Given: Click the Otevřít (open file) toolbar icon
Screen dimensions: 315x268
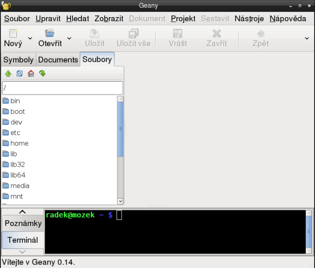Looking at the screenshot, I should tap(49, 34).
